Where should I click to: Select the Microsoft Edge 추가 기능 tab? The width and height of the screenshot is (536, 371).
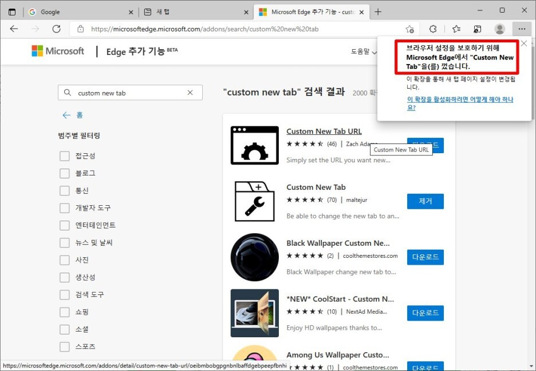(x=311, y=12)
